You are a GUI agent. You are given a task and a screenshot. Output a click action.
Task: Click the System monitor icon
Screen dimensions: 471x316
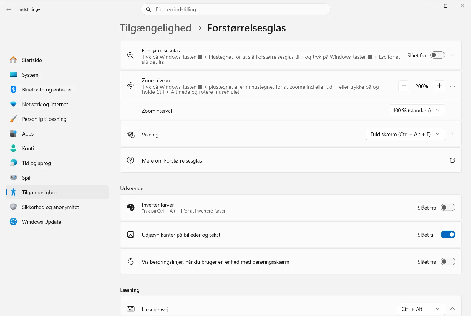click(x=13, y=75)
